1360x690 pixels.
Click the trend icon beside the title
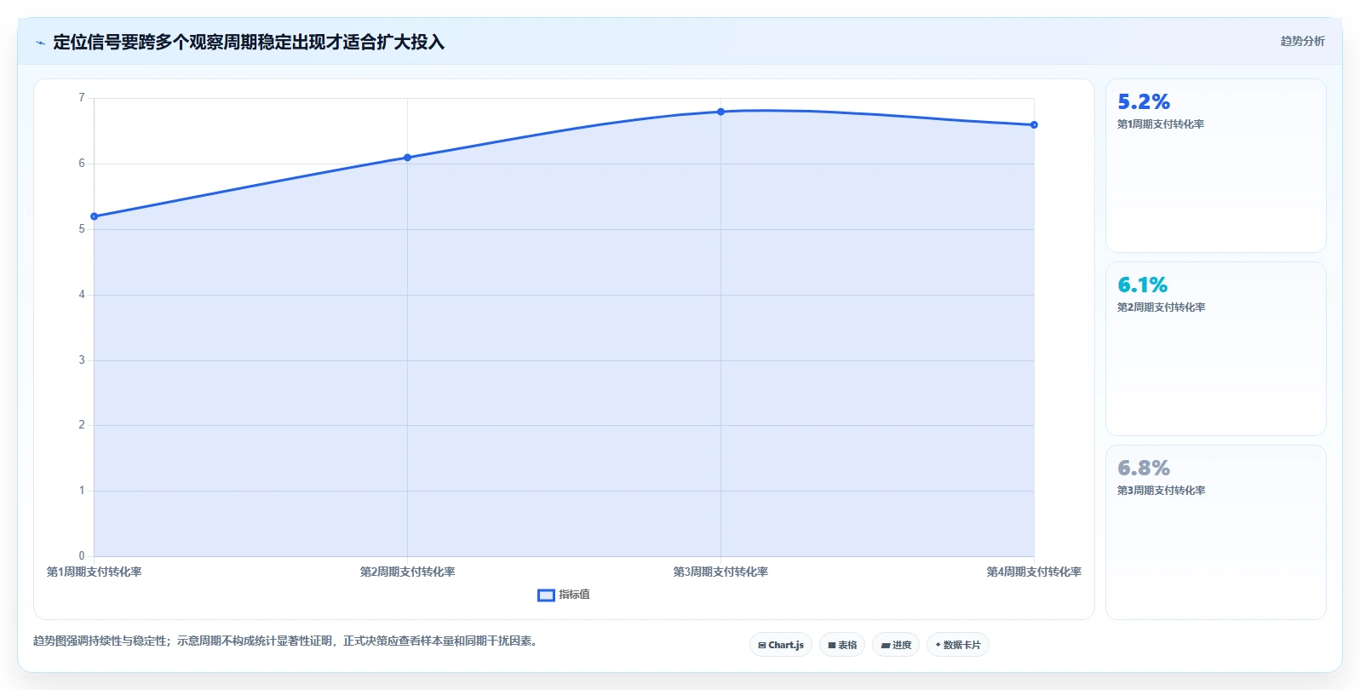tap(40, 43)
